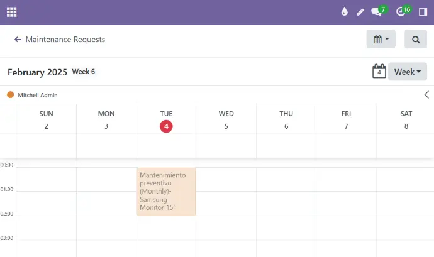The image size is (434, 257).
Task: Open the activities clock icon with 16 badge
Action: [402, 12]
